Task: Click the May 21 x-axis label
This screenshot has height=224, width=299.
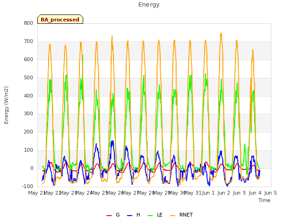Action: point(36,193)
